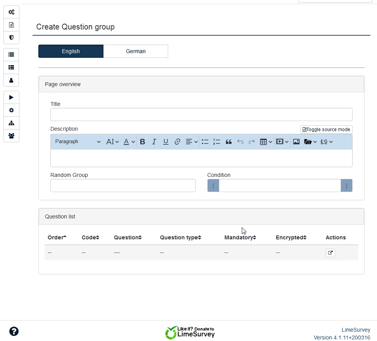Insert a numbered list
The image size is (377, 341).
click(x=217, y=142)
